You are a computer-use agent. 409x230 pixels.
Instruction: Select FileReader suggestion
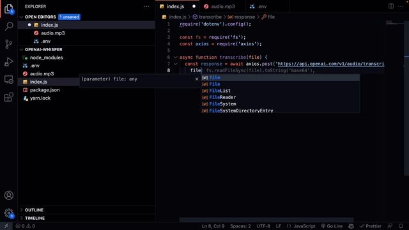coord(280,97)
